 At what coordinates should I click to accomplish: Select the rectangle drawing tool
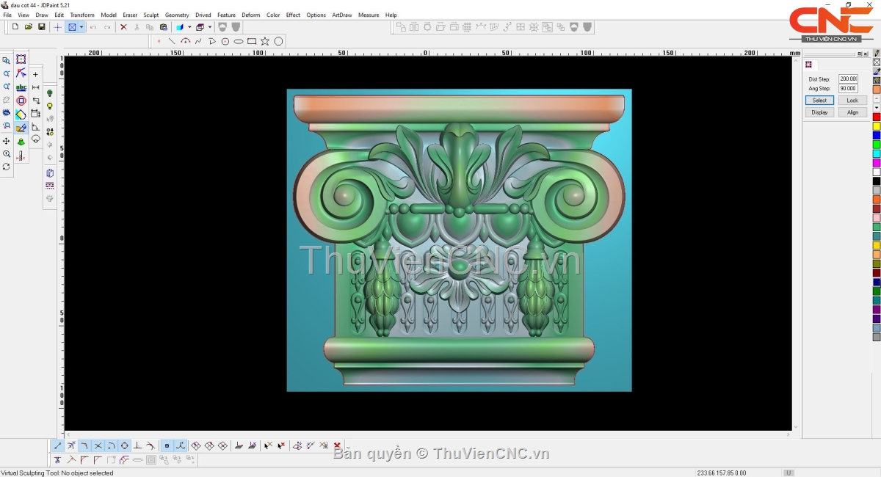(x=252, y=41)
